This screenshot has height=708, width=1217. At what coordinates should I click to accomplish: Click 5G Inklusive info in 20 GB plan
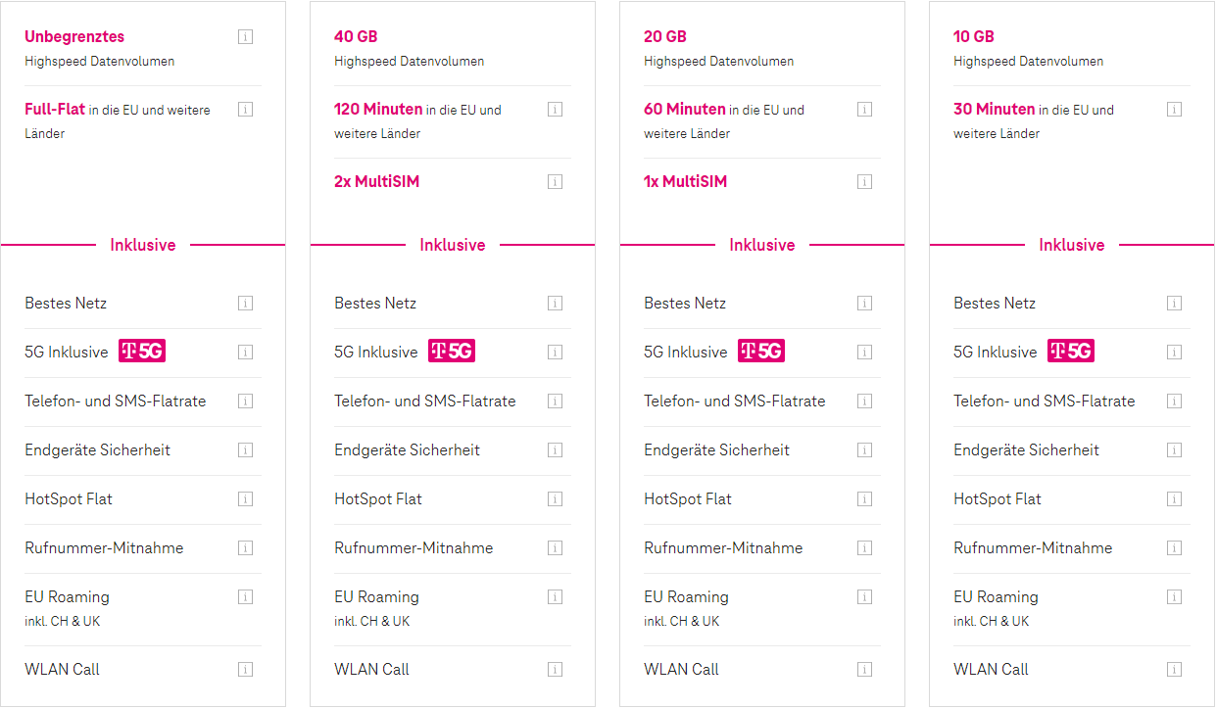(x=864, y=352)
